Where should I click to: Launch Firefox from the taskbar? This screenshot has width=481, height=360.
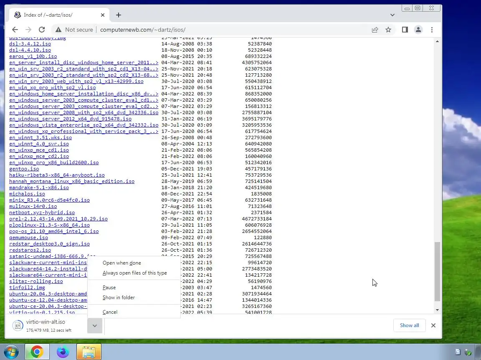click(63, 352)
